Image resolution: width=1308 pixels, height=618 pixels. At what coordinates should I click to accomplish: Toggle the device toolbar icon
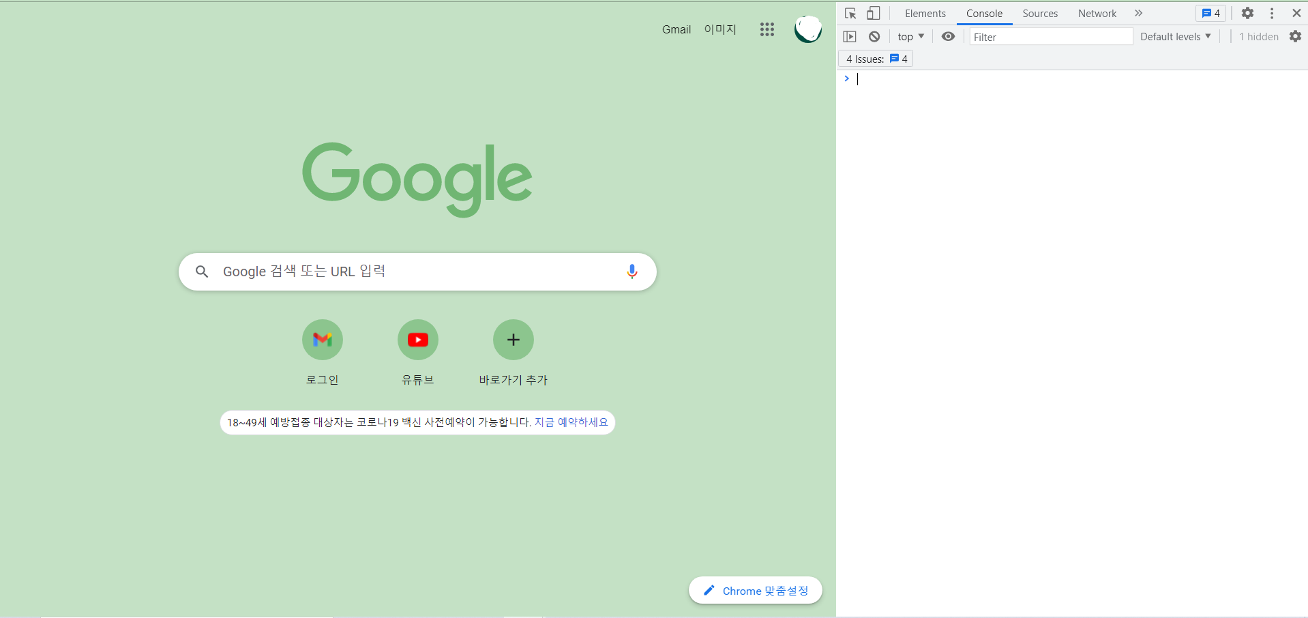tap(874, 14)
